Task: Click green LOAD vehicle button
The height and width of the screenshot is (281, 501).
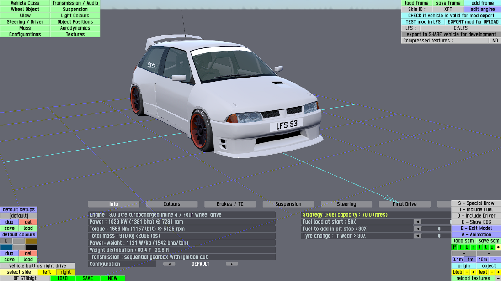Action: click(x=63, y=278)
